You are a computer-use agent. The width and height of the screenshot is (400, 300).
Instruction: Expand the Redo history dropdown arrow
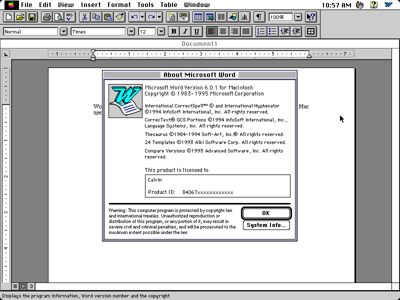click(159, 17)
